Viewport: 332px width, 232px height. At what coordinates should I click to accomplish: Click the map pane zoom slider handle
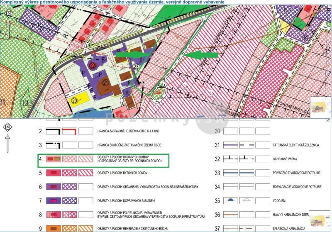(8, 23)
